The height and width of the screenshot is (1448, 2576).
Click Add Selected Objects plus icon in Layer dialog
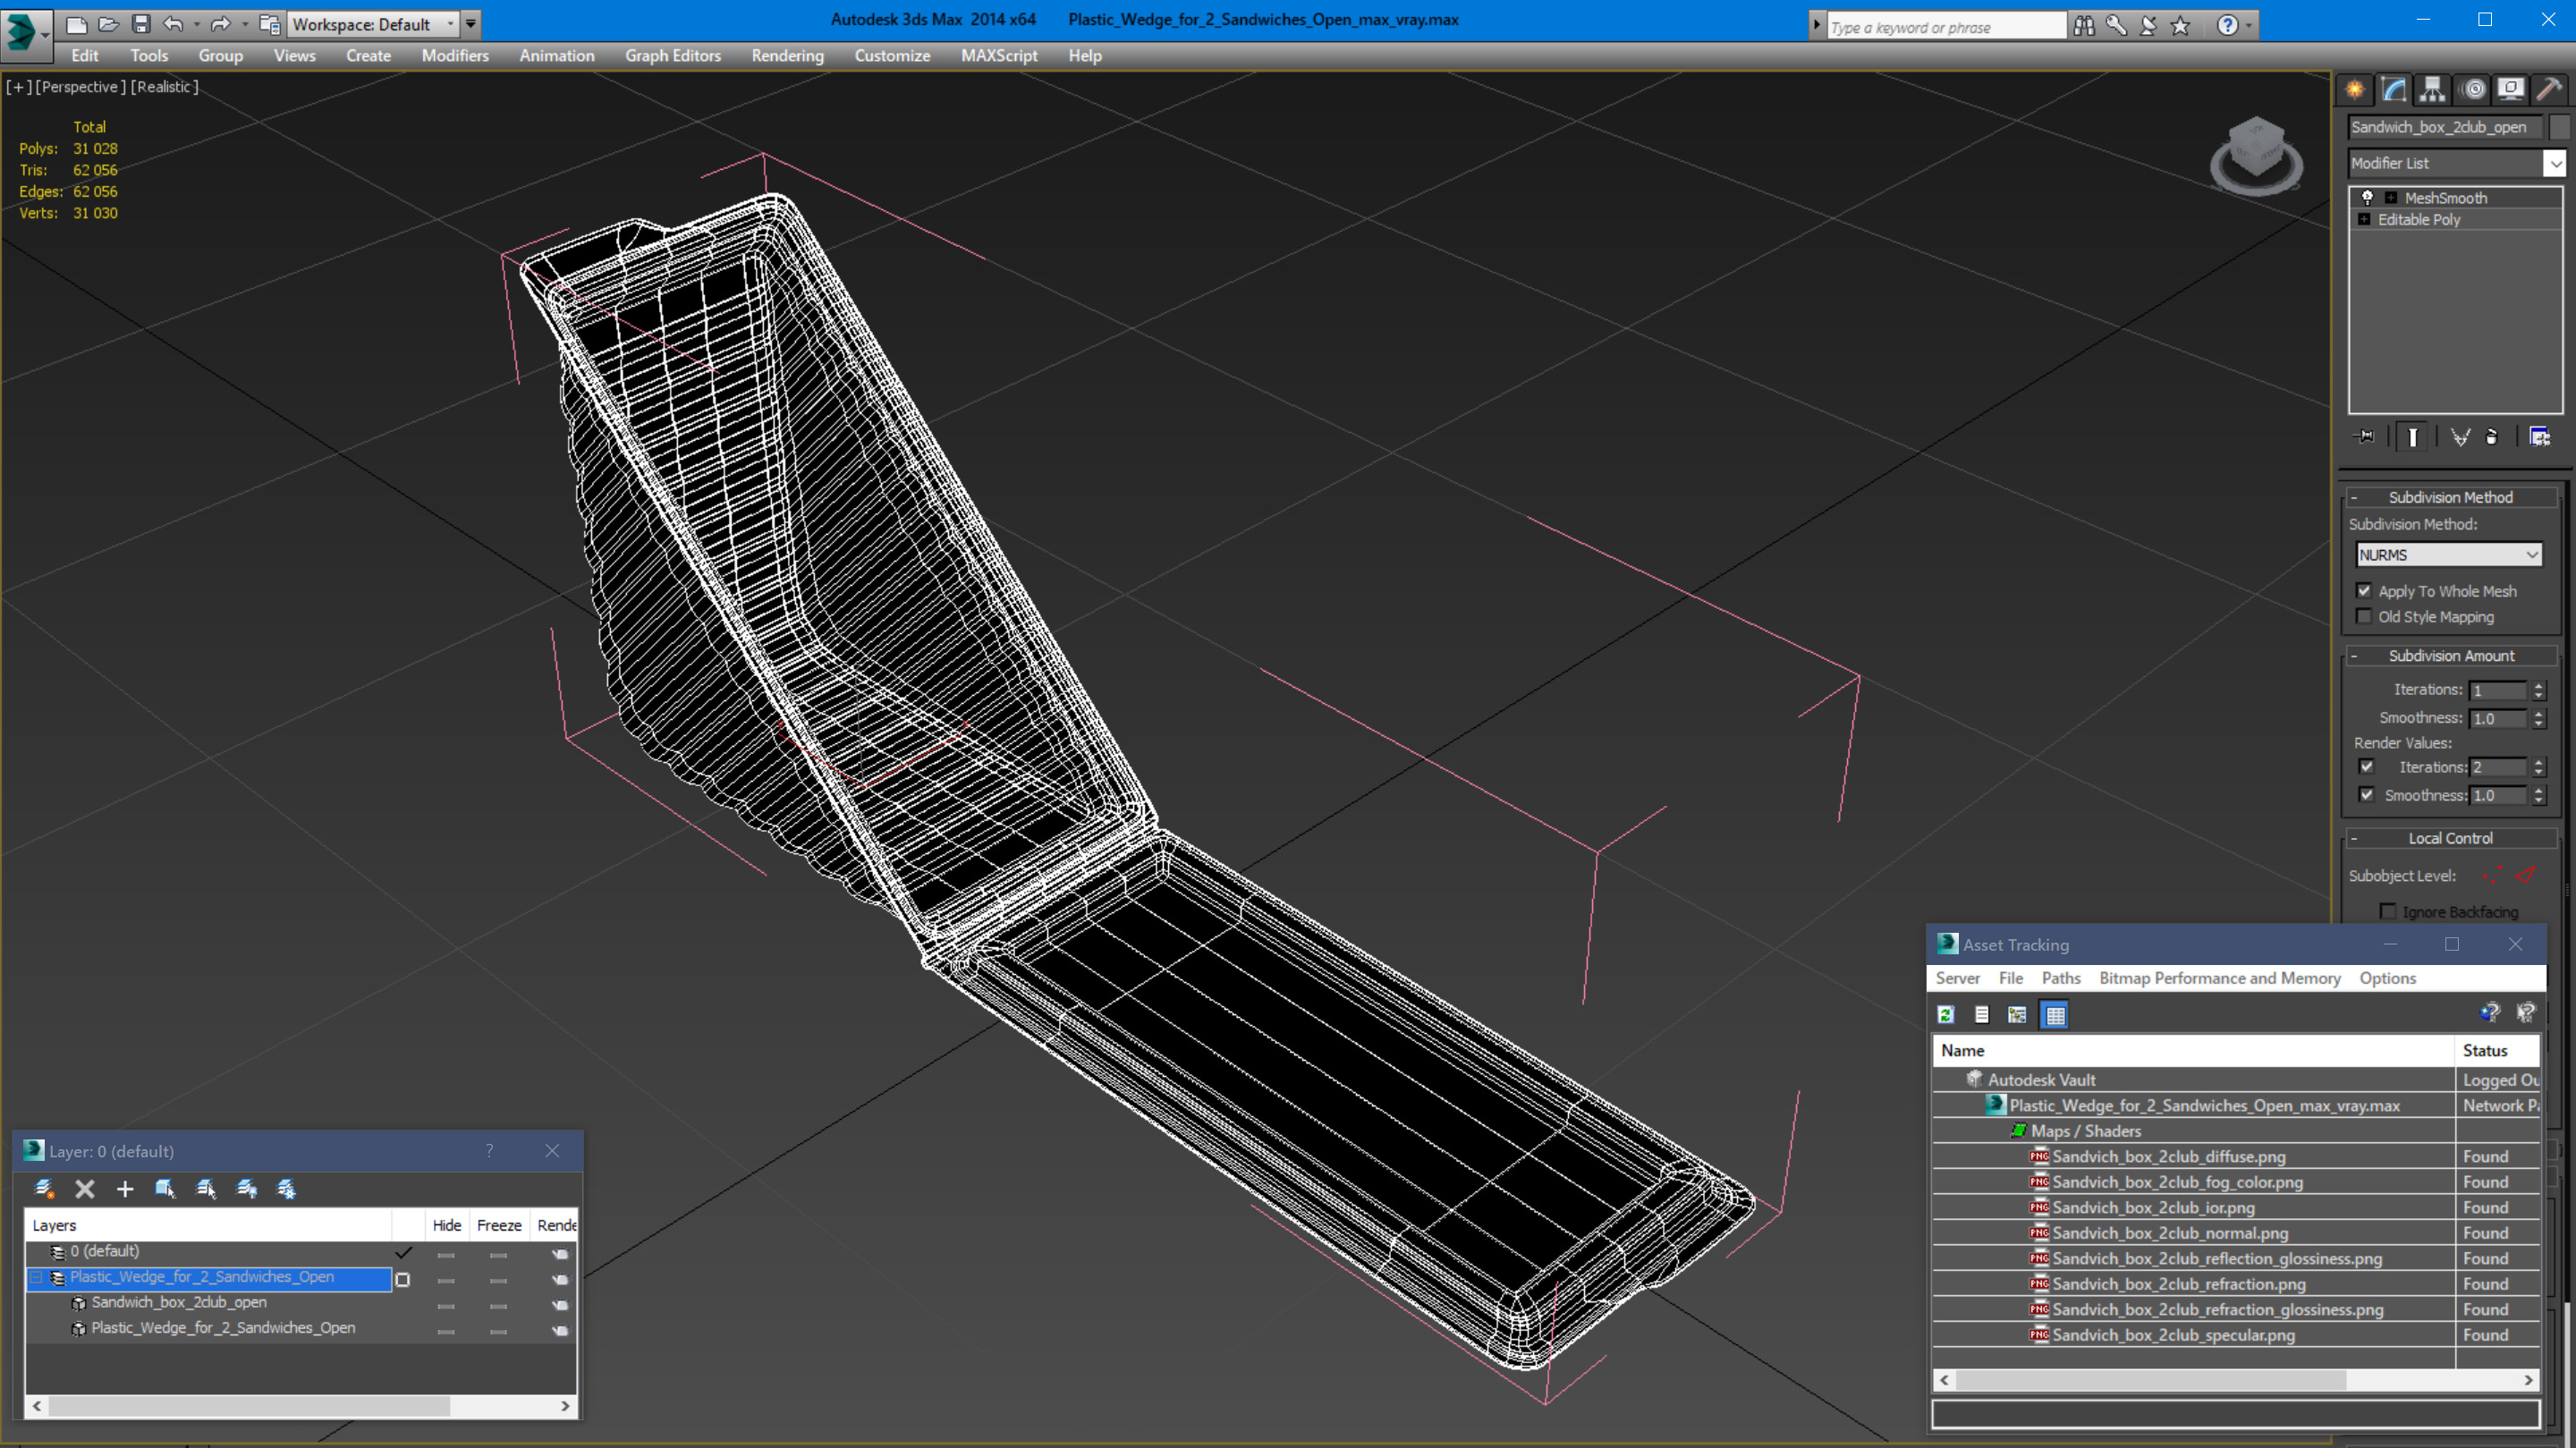coord(125,1189)
